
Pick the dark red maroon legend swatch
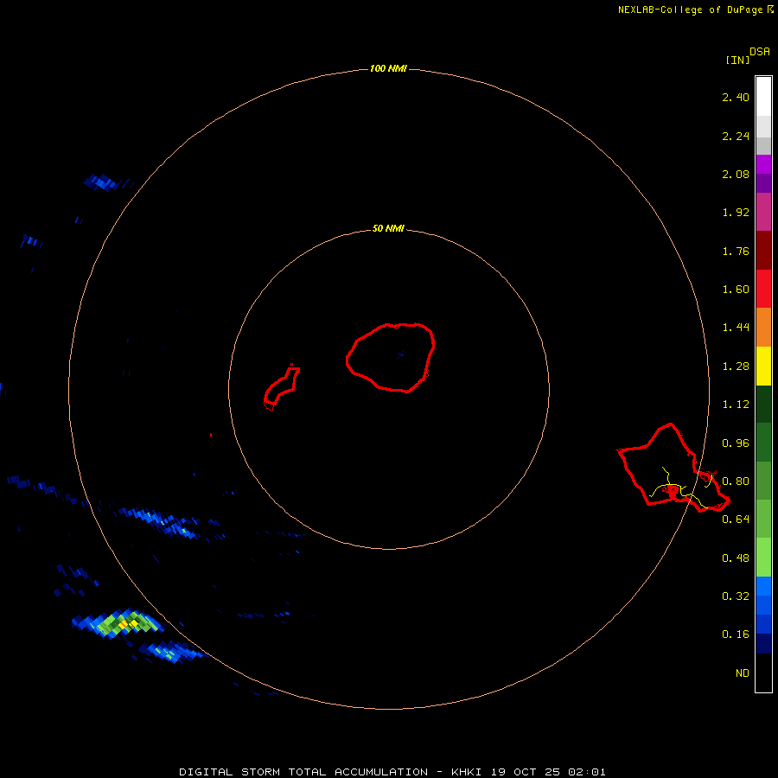pyautogui.click(x=763, y=251)
